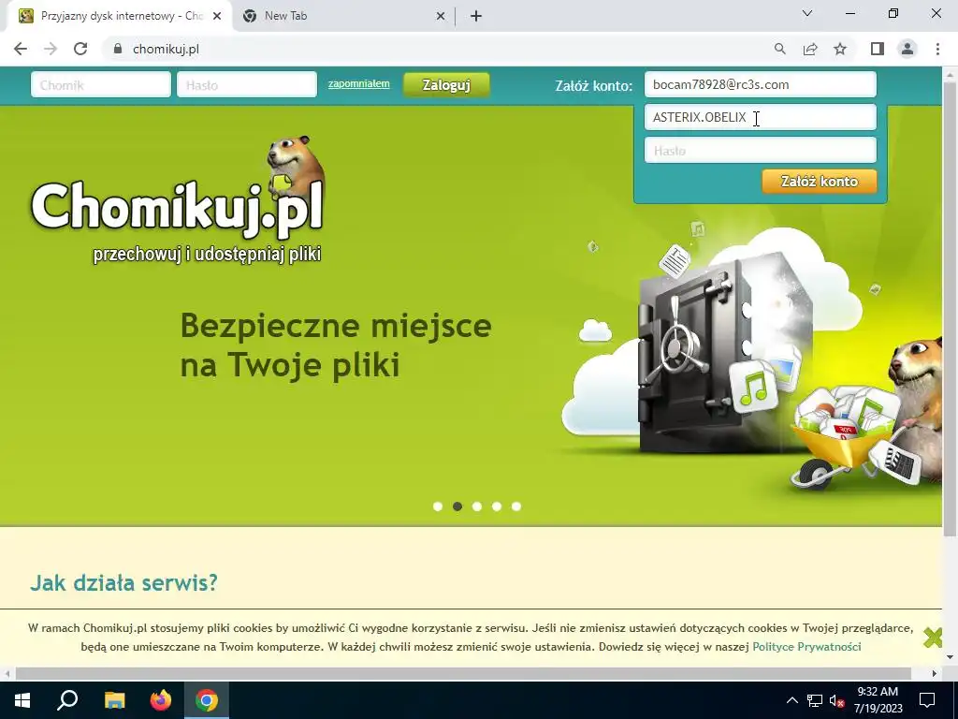Open Chrome's side panel
Image resolution: width=958 pixels, height=719 pixels.
(x=878, y=49)
